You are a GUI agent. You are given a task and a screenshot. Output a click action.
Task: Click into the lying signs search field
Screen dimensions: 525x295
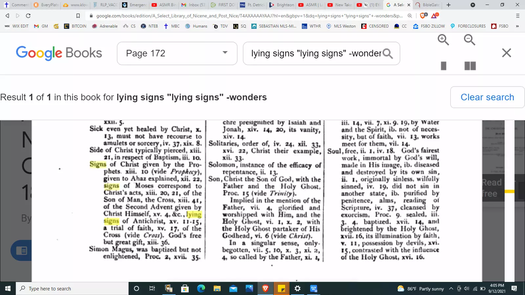[x=315, y=53]
